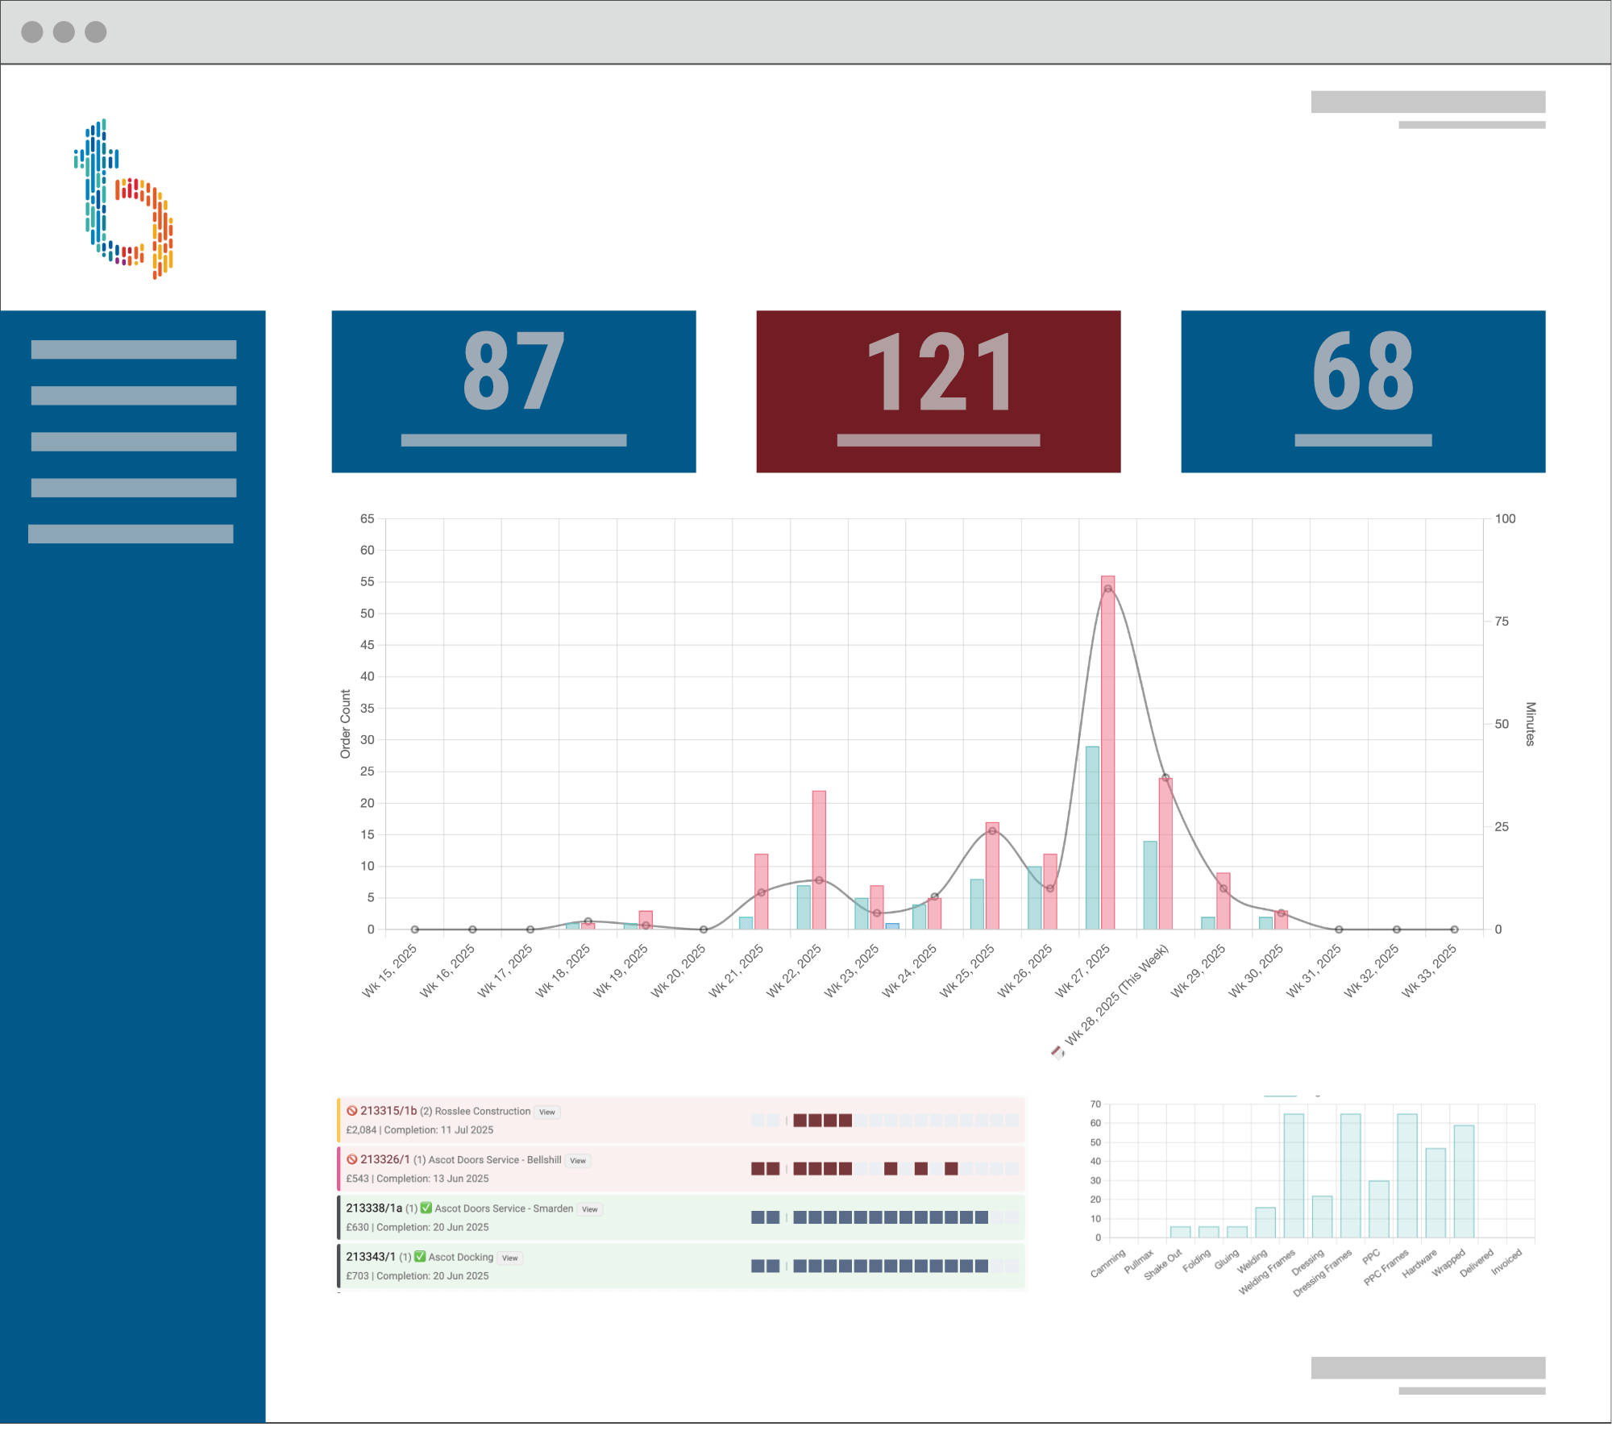1612x1435 pixels.
Task: View order 213315/1b Rosslee Construction
Action: tap(546, 1112)
